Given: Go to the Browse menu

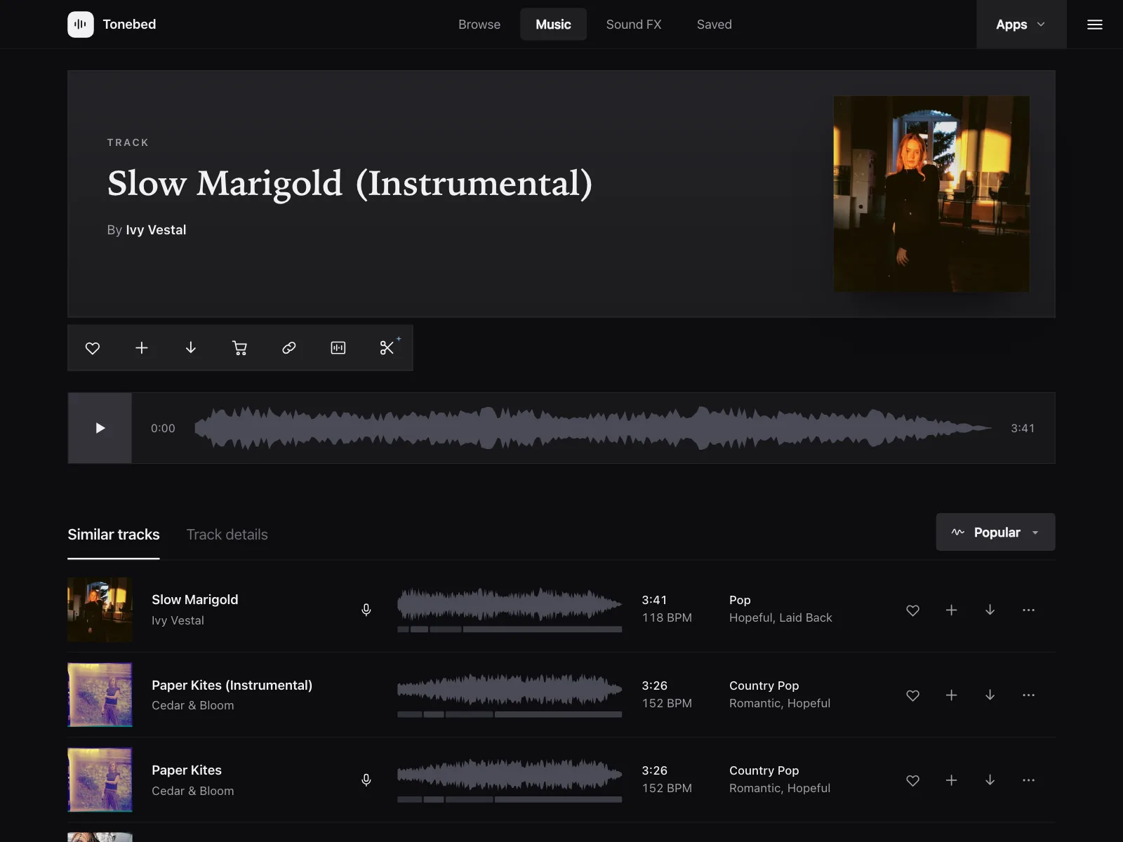Looking at the screenshot, I should [479, 25].
